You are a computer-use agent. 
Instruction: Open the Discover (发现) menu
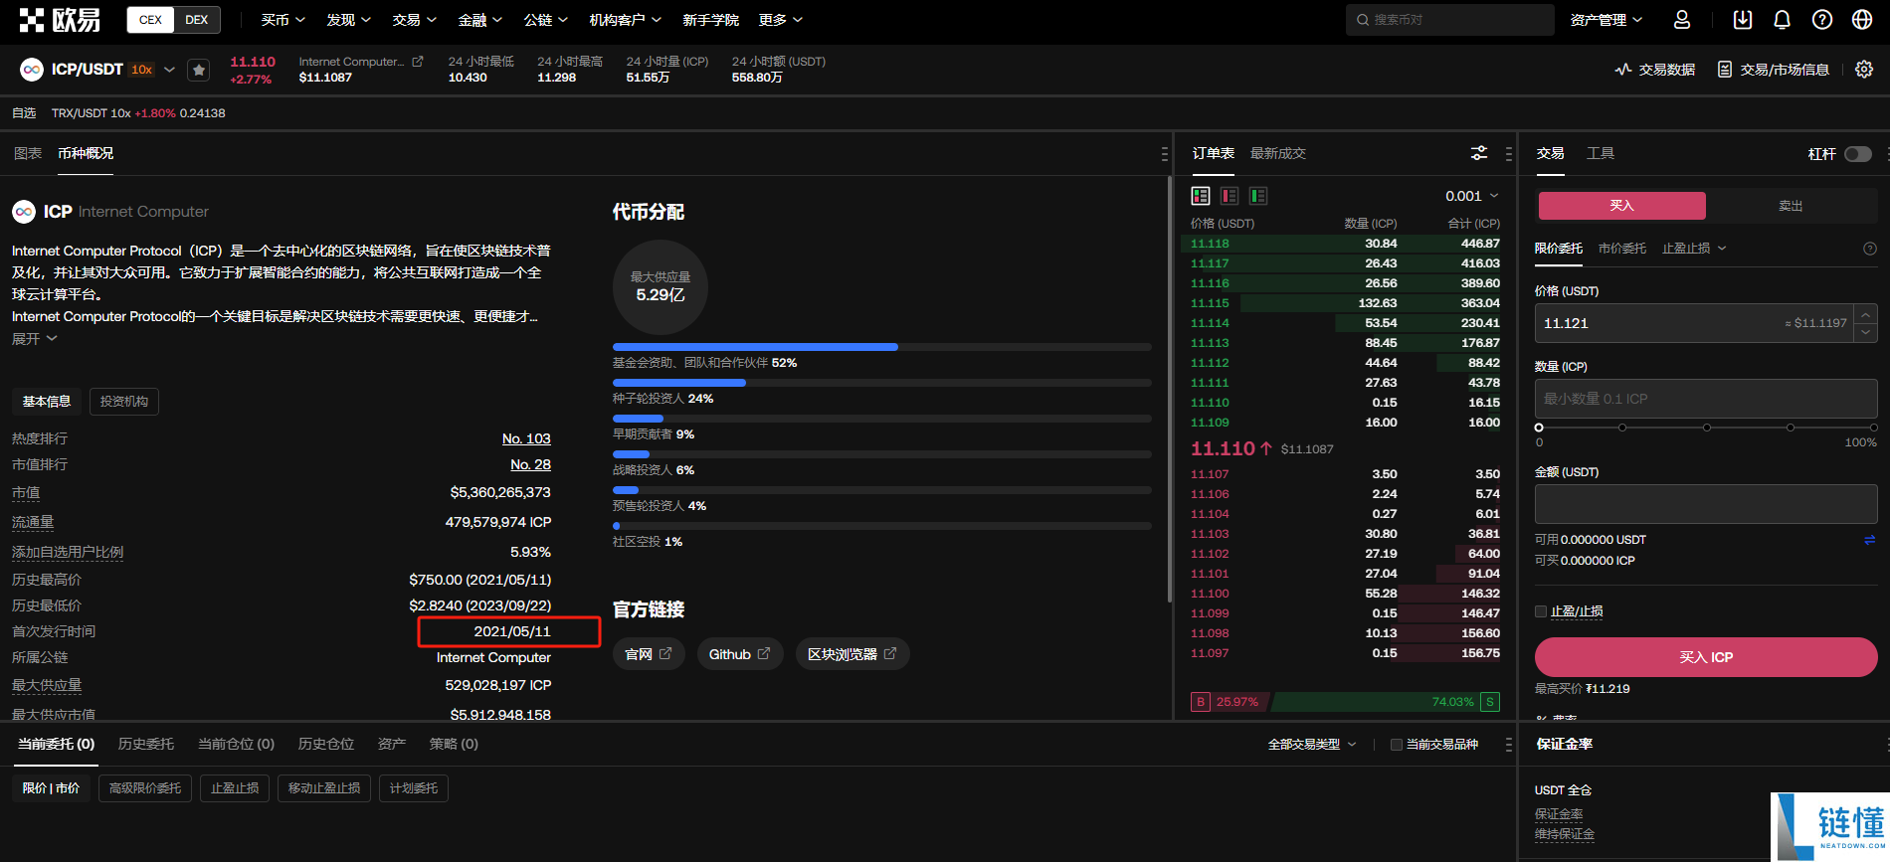point(349,20)
